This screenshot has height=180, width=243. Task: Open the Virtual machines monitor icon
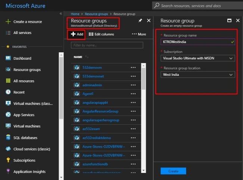pos(8,126)
